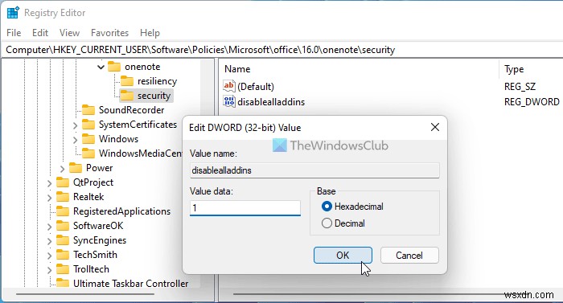The height and width of the screenshot is (303, 563).
Task: Click the REG_SZ type cell
Action: pos(520,87)
